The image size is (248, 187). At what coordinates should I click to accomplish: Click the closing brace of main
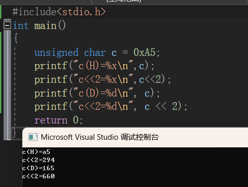14,133
